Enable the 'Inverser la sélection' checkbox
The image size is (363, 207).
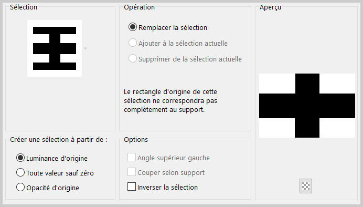(x=132, y=187)
